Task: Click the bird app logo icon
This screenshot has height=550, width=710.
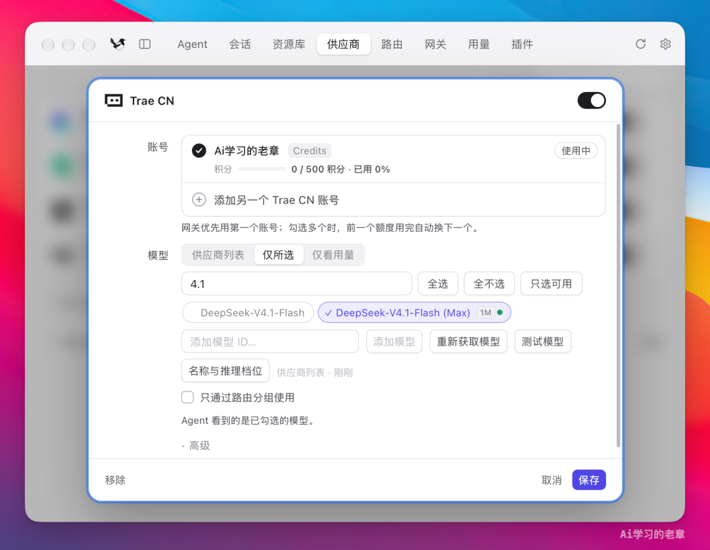Action: click(x=118, y=44)
